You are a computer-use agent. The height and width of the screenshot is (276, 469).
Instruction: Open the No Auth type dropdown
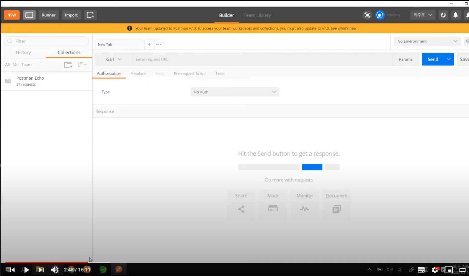tap(235, 92)
